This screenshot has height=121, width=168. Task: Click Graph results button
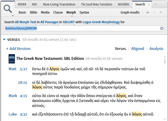(x=130, y=12)
